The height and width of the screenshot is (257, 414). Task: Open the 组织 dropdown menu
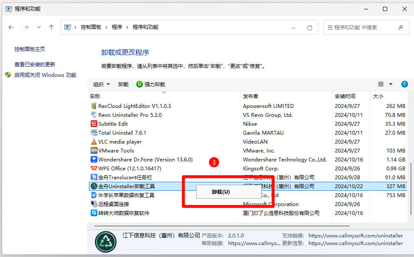coord(101,85)
